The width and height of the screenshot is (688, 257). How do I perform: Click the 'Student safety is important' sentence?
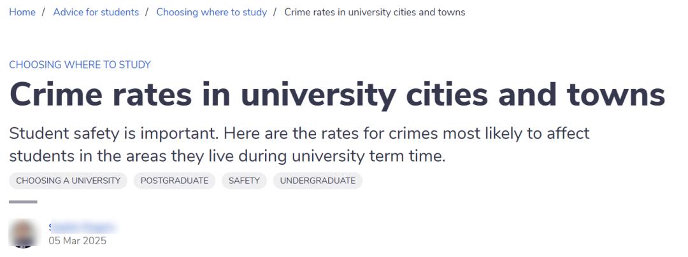113,133
